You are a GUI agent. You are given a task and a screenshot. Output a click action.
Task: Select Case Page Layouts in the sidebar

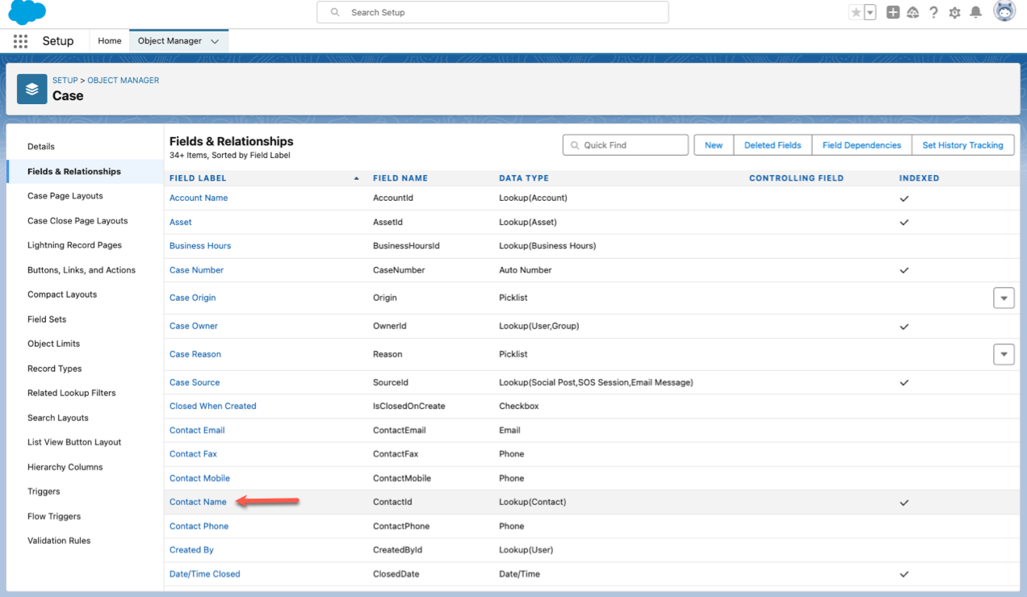pos(65,196)
